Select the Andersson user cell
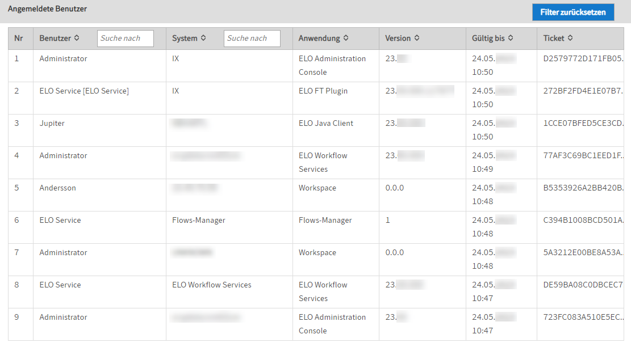 pos(57,188)
